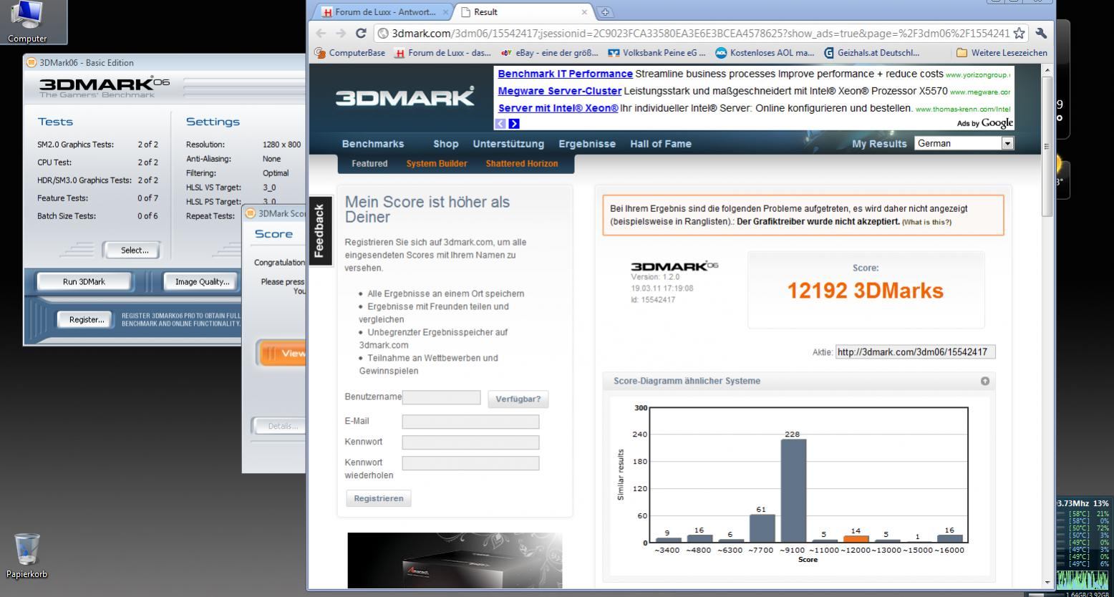Bookmark this page with the star icon
The image size is (1114, 597).
coord(1019,33)
